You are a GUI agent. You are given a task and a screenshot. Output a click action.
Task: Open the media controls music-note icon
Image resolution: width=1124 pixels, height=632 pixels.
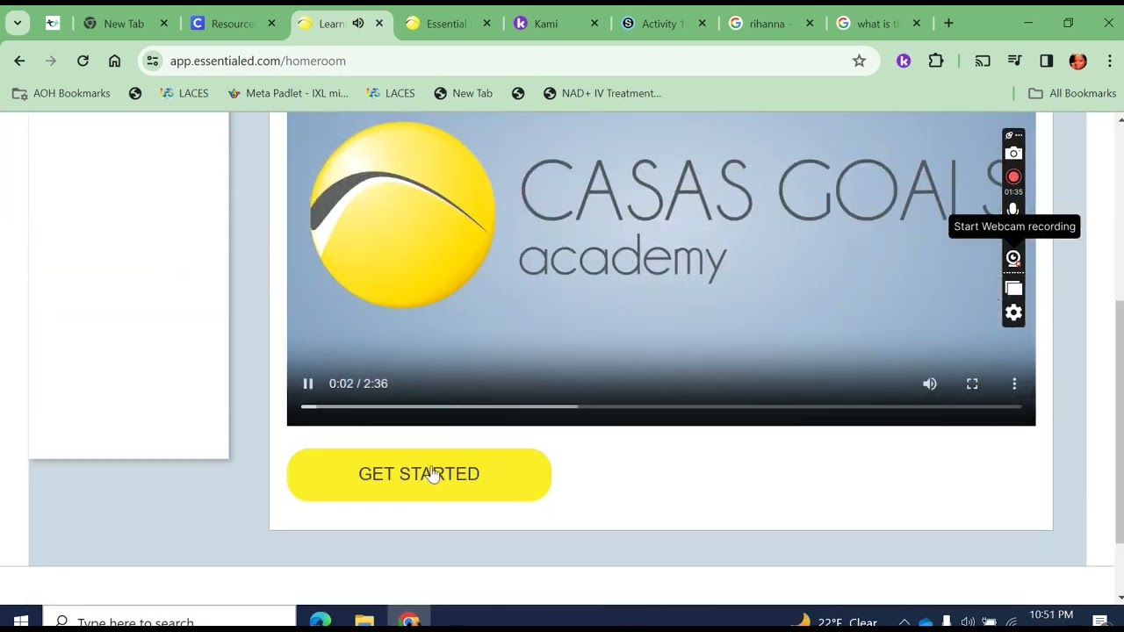tap(1014, 61)
